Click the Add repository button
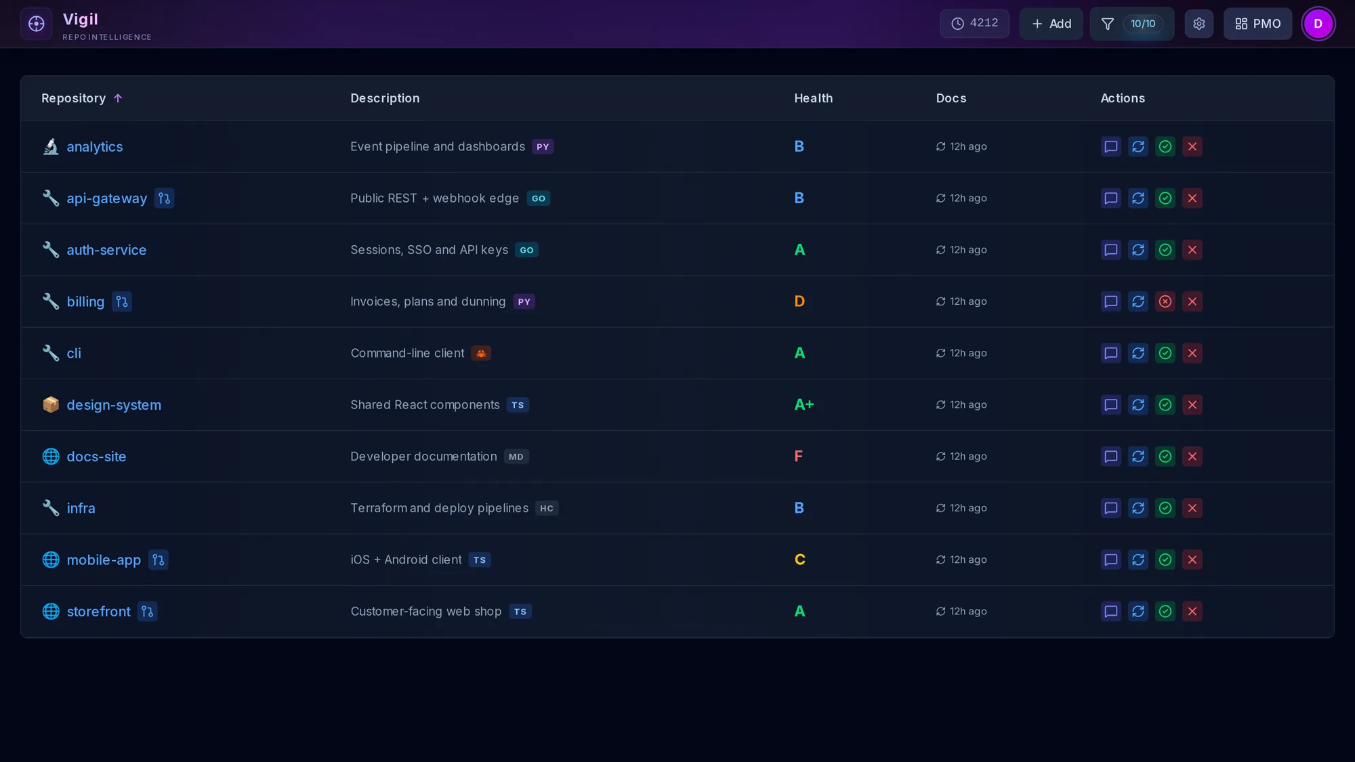Screen dimensions: 1355x762 click(x=1051, y=24)
